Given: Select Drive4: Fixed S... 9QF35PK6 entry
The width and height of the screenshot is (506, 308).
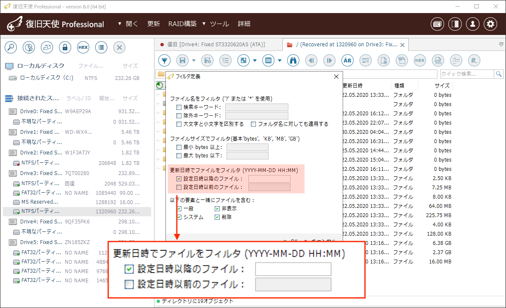Looking at the screenshot, I should tap(77, 222).
